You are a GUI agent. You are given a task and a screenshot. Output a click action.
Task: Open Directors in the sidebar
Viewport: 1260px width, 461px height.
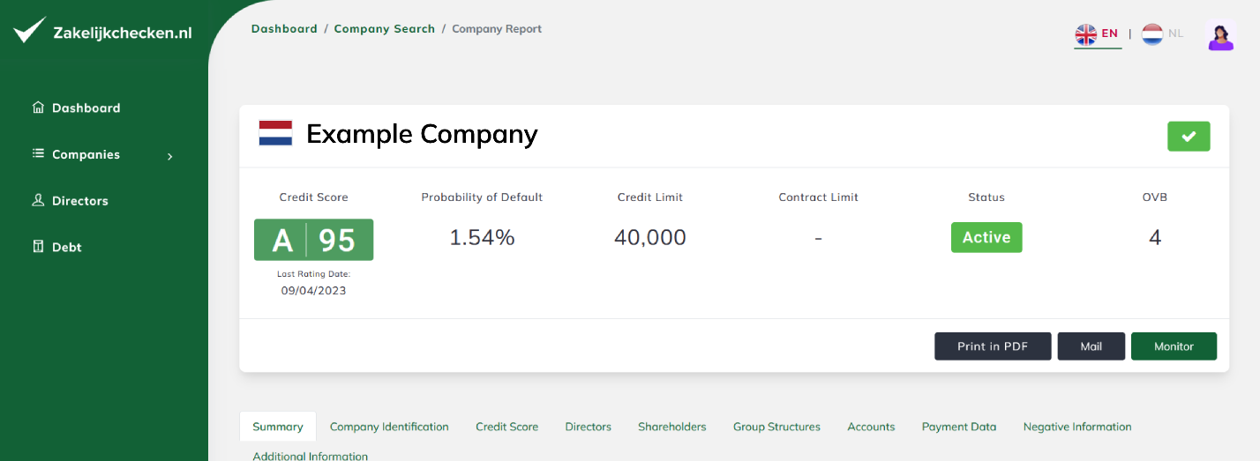coord(79,201)
